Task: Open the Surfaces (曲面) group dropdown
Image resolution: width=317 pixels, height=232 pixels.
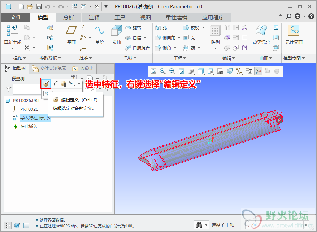Action: [x=266, y=58]
